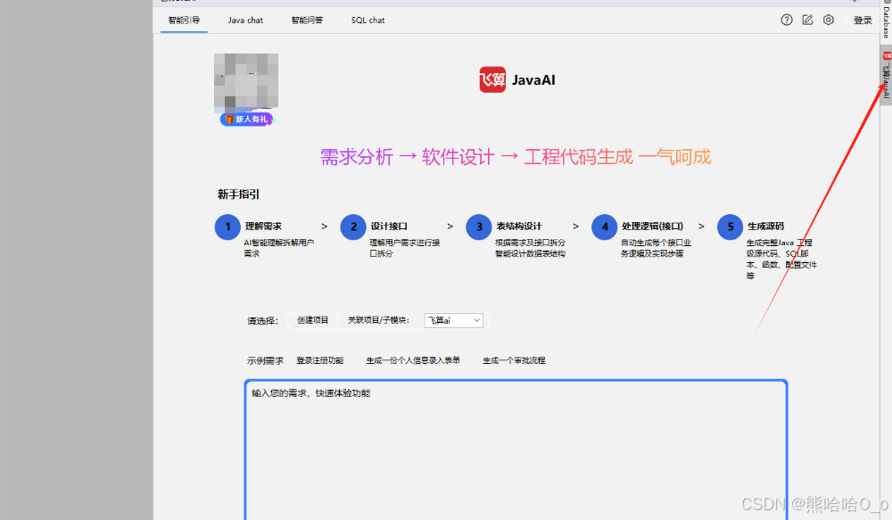Click the 处理逻辑(接口) step title

tap(653, 226)
